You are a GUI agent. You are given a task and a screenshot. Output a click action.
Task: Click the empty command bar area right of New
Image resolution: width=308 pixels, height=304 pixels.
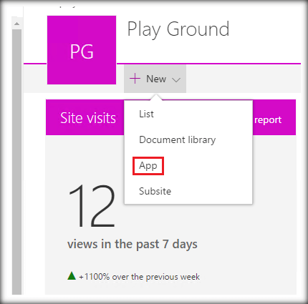244,79
